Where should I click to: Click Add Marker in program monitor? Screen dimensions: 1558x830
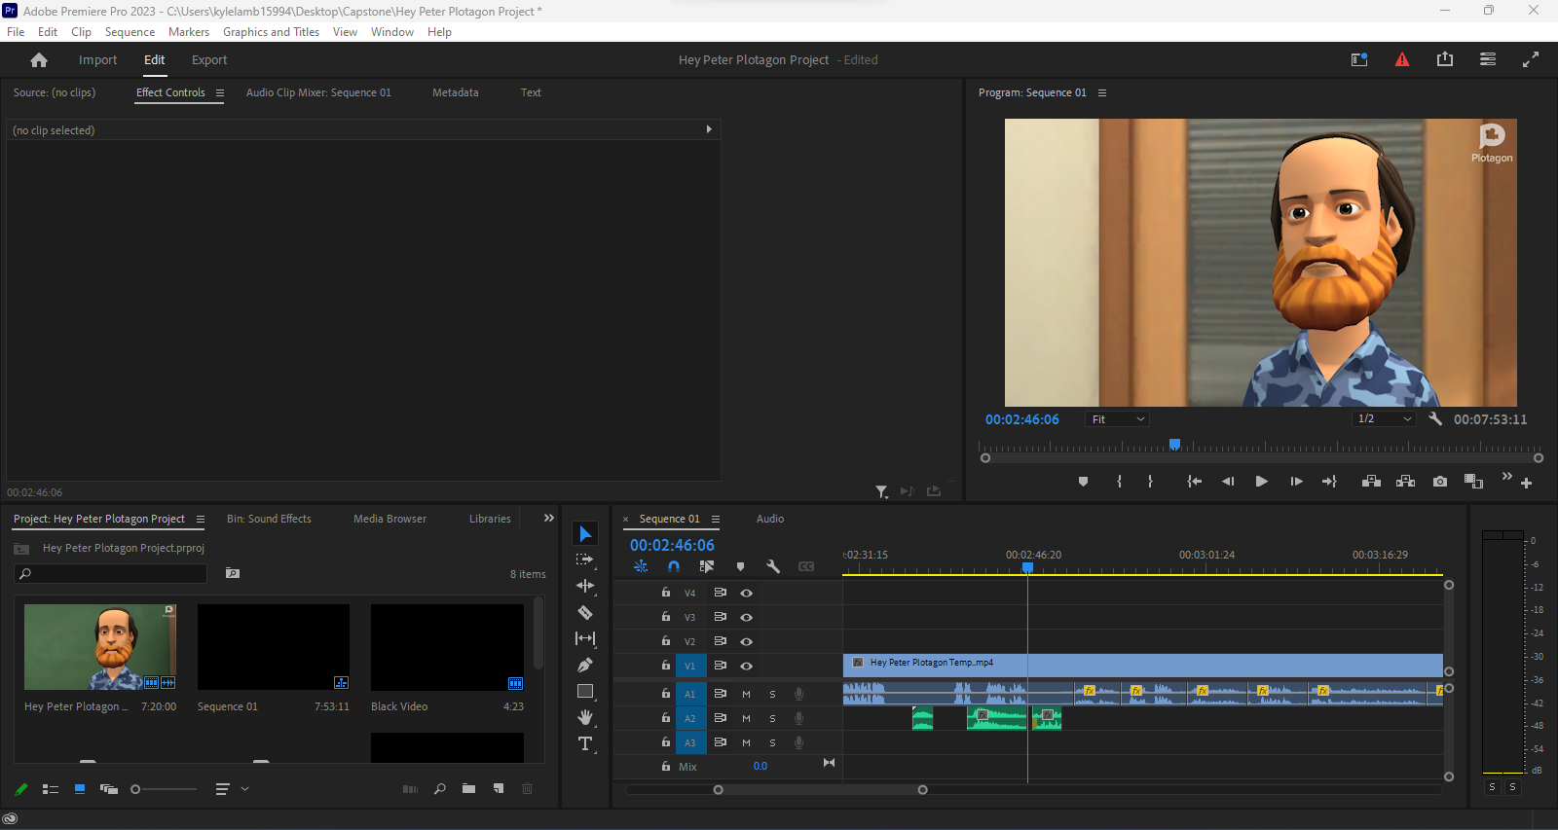point(1083,482)
